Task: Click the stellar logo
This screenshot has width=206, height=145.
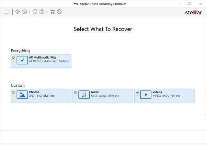Action: pos(193,12)
